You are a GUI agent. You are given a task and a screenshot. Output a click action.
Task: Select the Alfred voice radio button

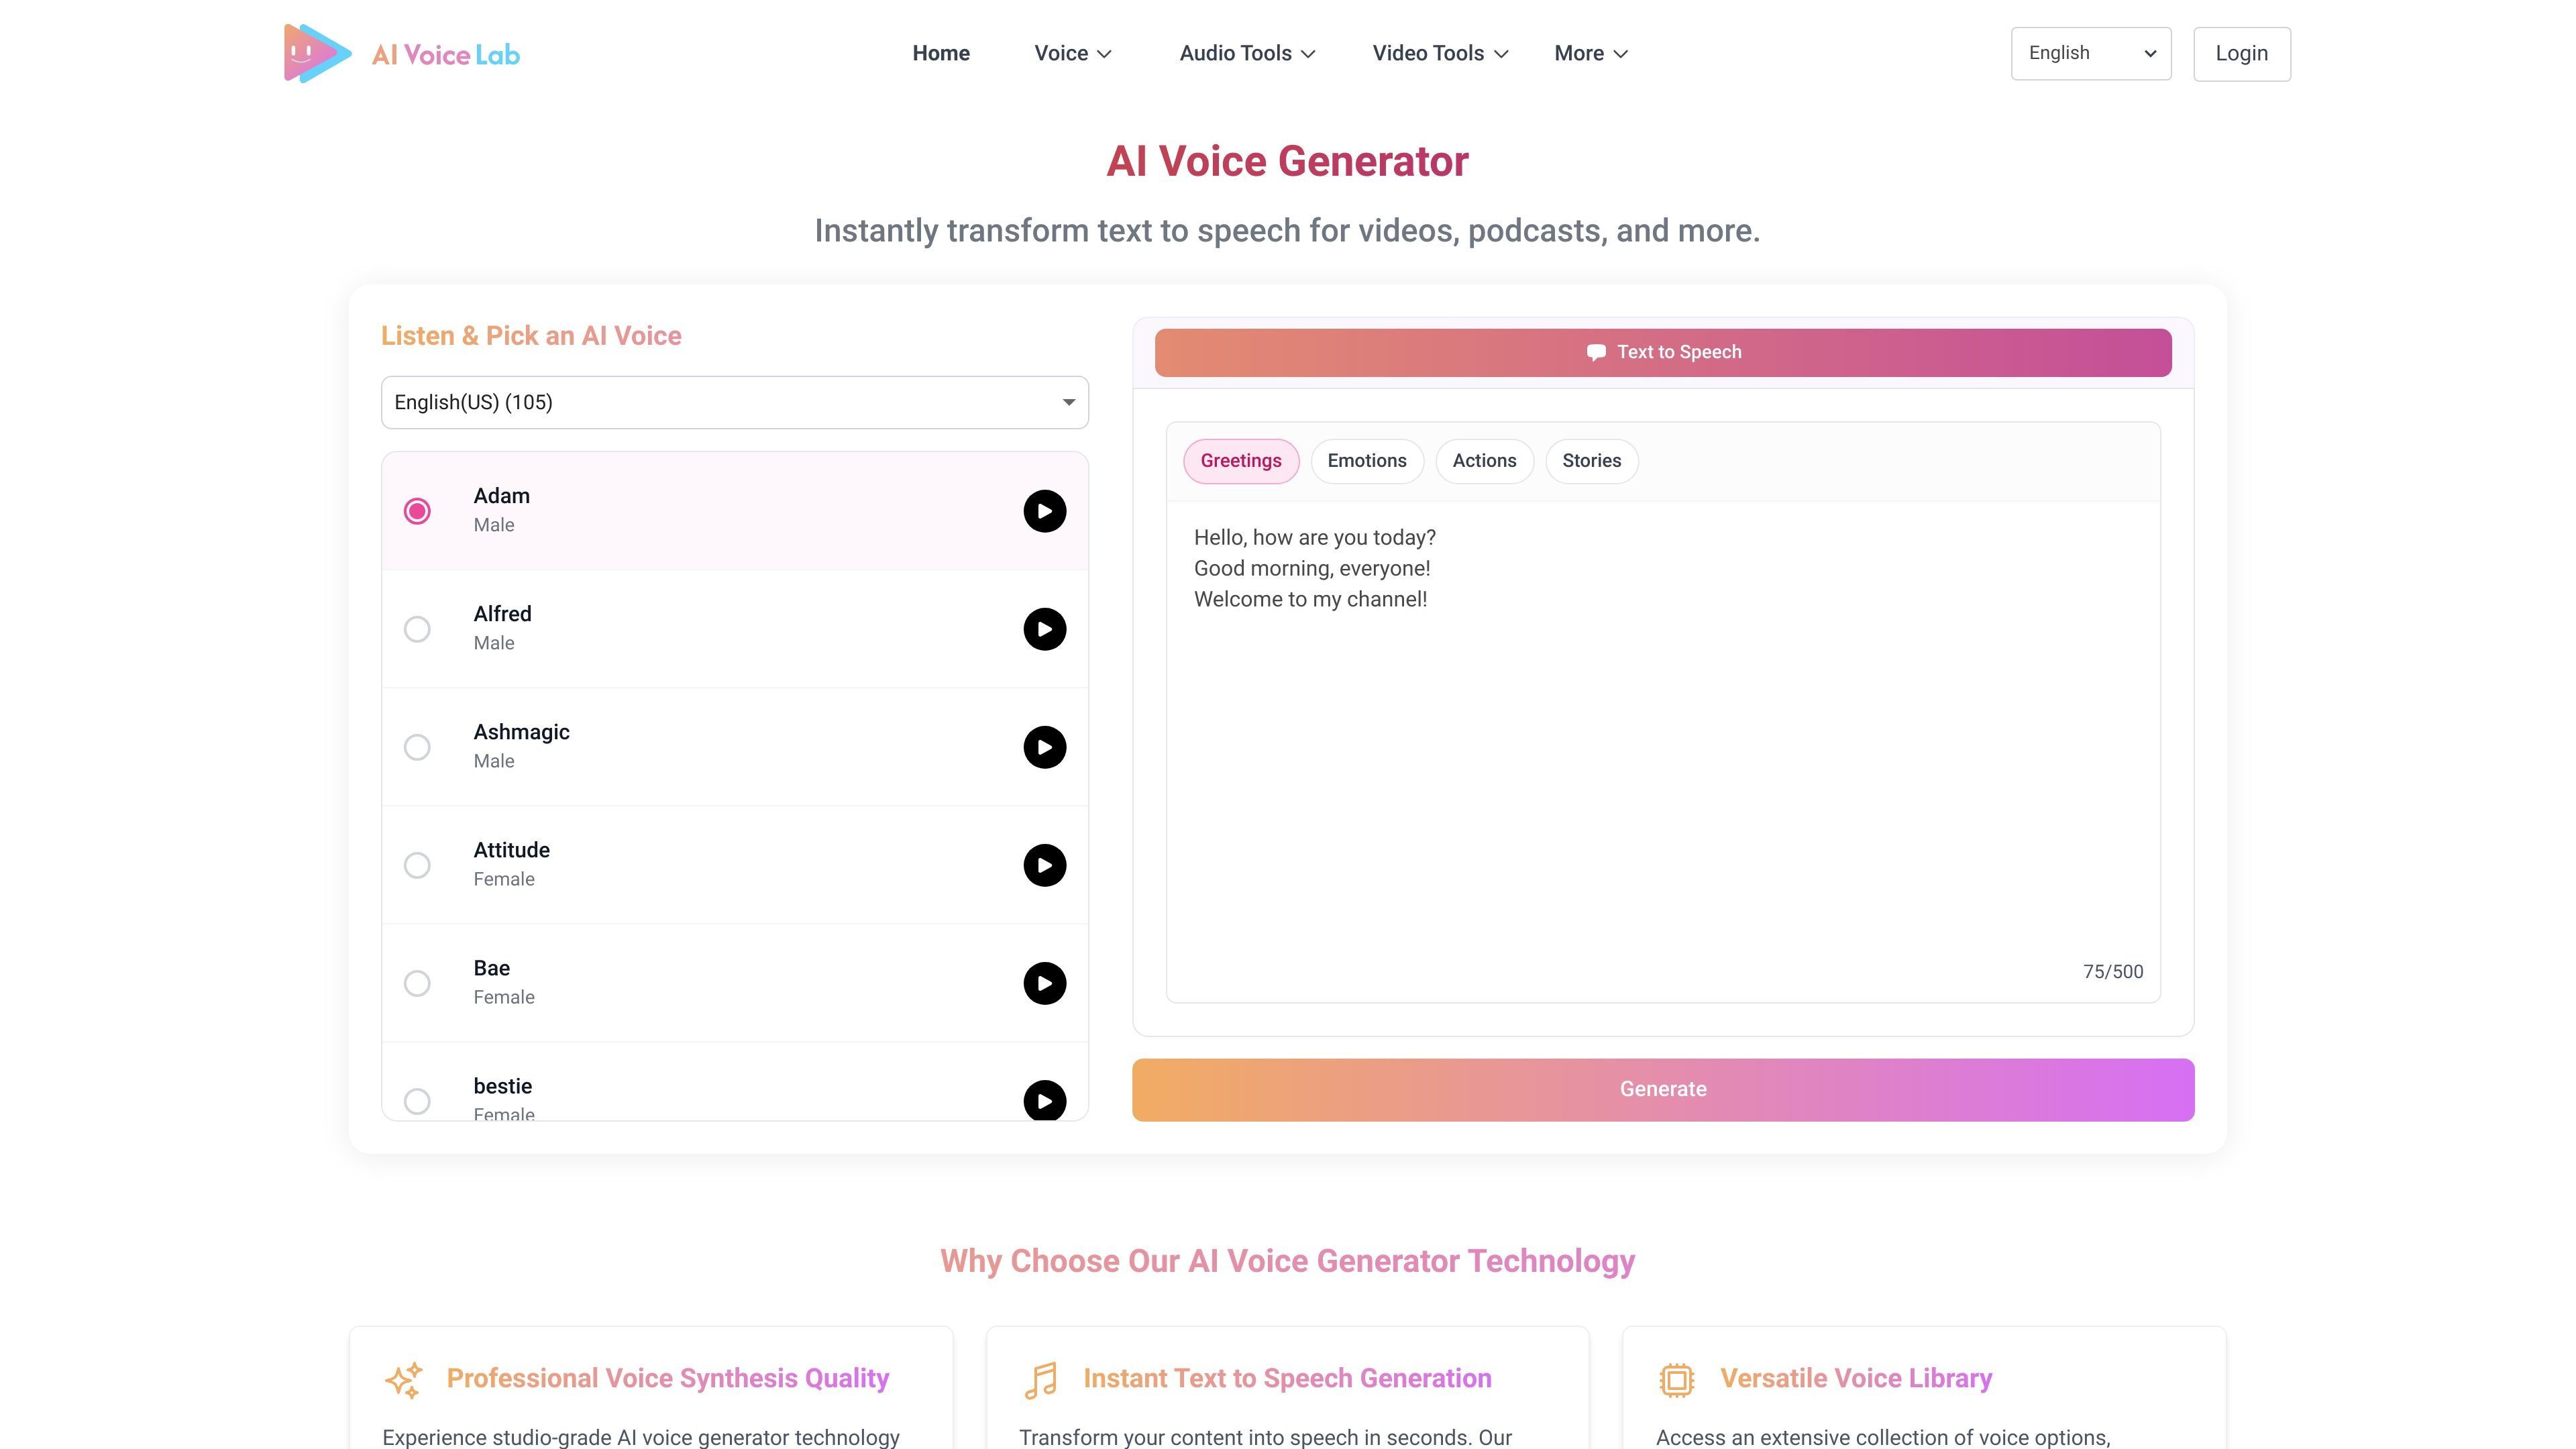(x=417, y=629)
